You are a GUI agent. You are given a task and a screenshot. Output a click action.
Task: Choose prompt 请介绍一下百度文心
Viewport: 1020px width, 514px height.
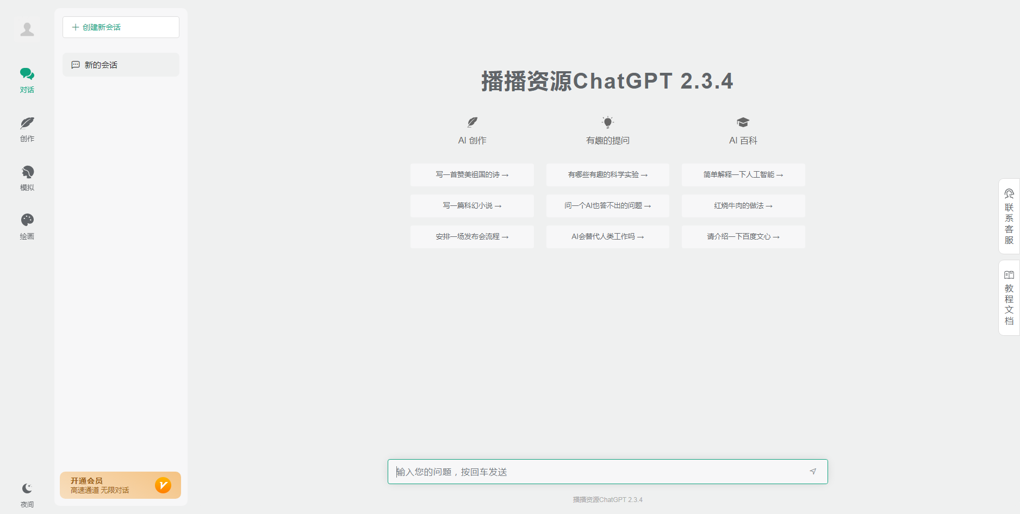coord(743,237)
